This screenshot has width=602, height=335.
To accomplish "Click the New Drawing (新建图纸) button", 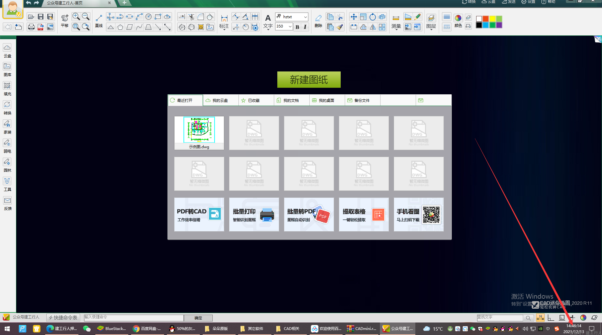I will click(309, 80).
